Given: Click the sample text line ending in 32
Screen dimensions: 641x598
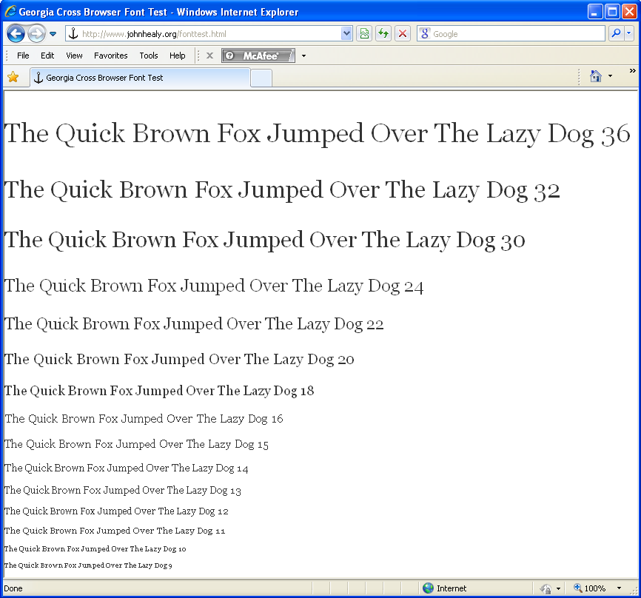Looking at the screenshot, I should tap(282, 190).
